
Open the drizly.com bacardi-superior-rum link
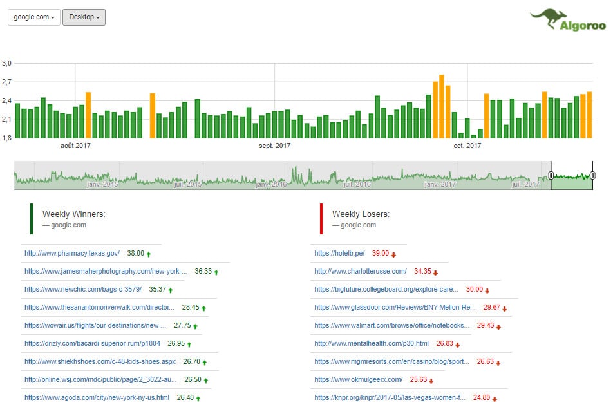point(92,343)
